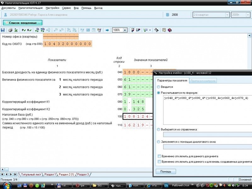Select 'Рассчитывается по формуле' radio button

[158, 93]
